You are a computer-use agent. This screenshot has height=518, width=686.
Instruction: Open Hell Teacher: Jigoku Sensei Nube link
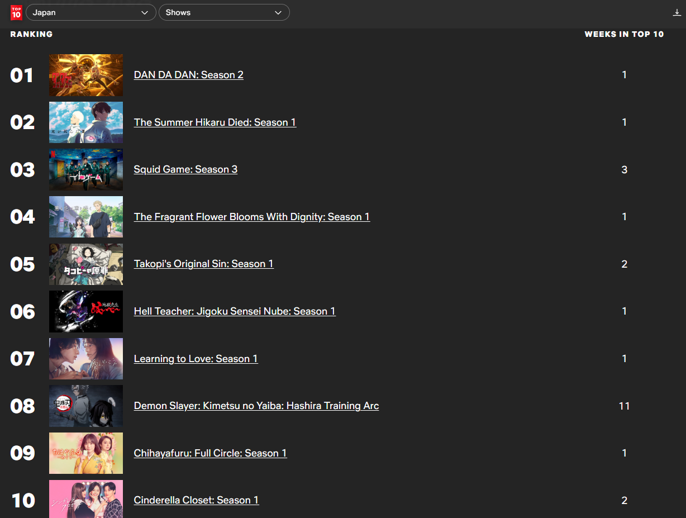(235, 311)
